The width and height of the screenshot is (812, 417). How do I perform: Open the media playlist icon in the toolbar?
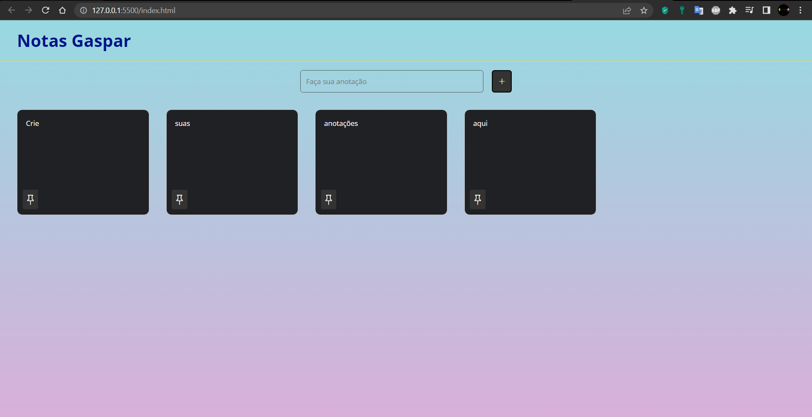[749, 10]
